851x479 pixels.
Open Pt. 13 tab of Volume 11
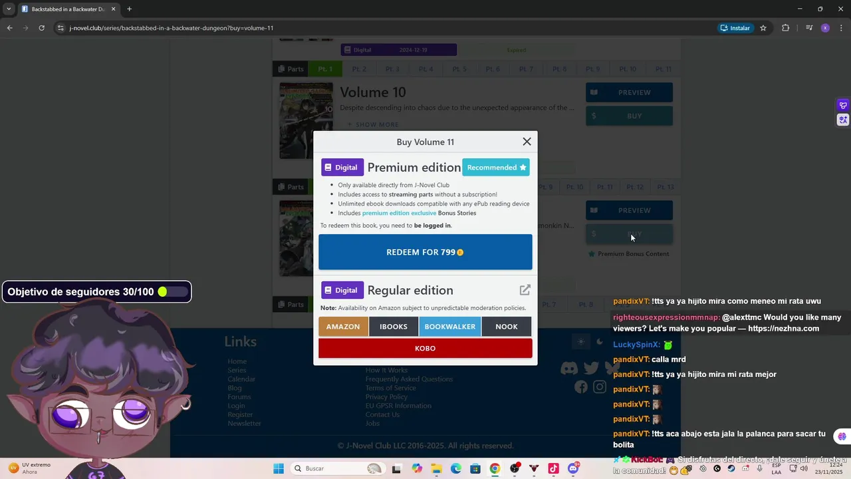(665, 187)
